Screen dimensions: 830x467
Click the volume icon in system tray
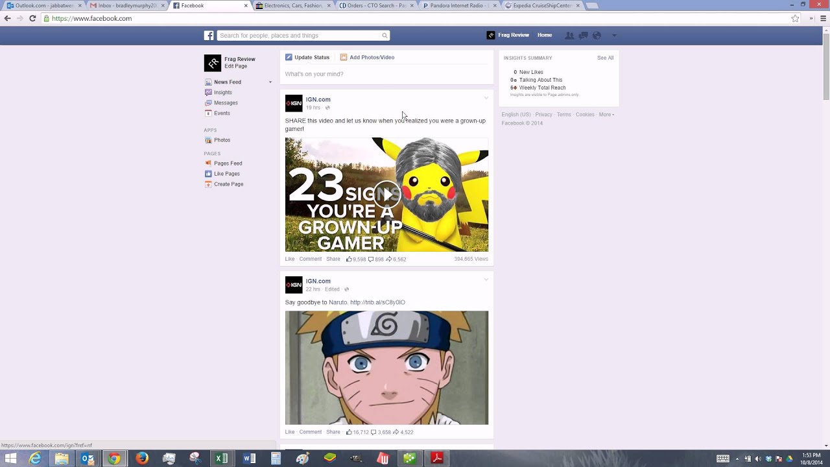point(758,459)
